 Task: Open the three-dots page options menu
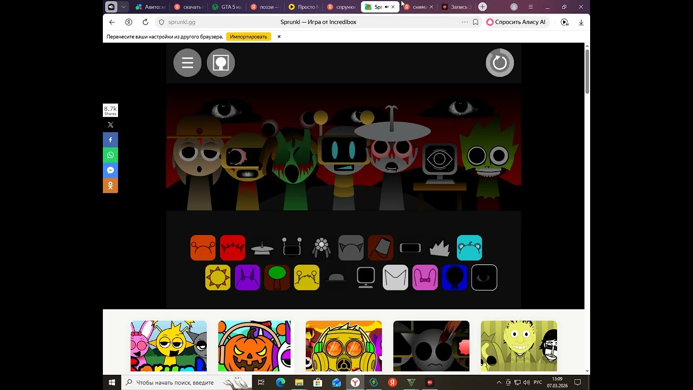(465, 22)
